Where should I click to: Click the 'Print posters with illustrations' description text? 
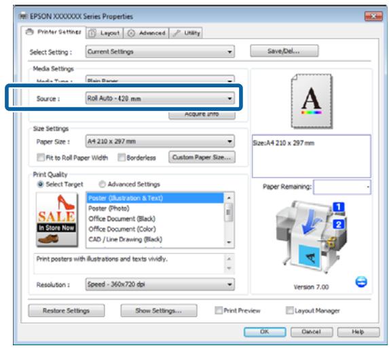102,259
